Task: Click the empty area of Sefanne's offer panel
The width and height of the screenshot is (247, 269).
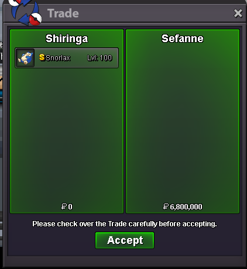Action: pyautogui.click(x=183, y=125)
